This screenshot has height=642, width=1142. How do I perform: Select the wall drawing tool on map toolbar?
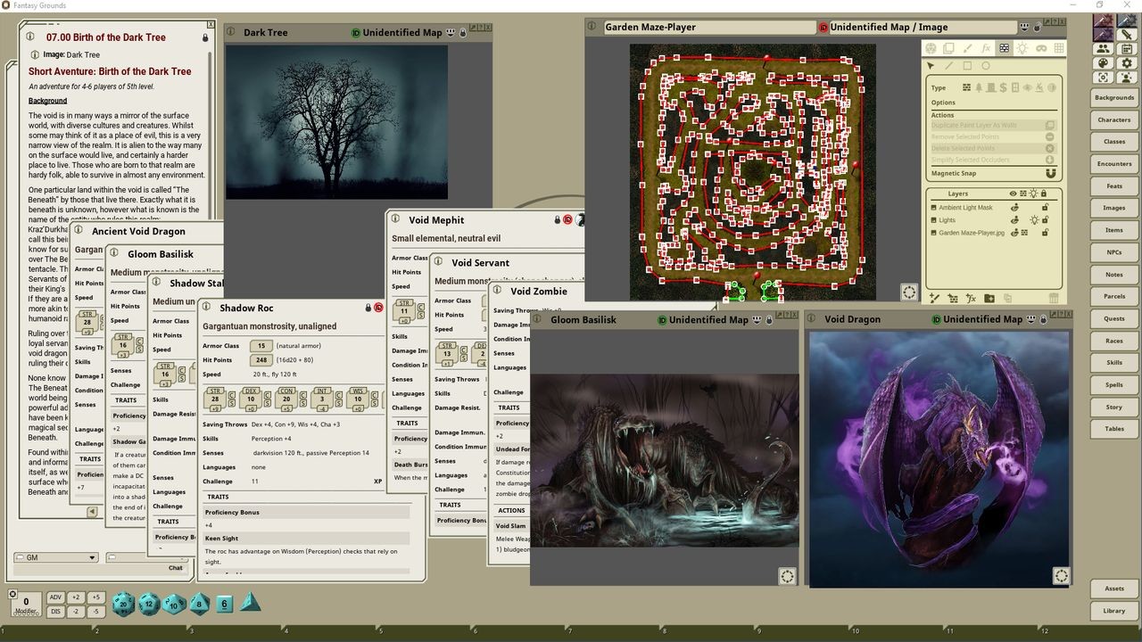[1004, 48]
